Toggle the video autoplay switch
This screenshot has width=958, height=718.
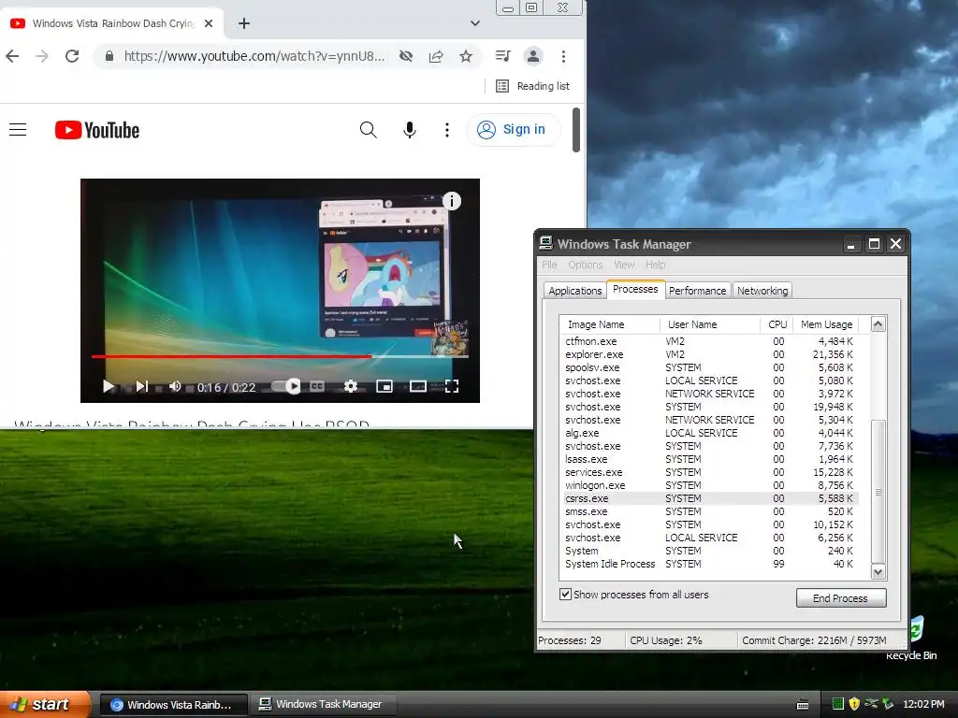pos(286,386)
